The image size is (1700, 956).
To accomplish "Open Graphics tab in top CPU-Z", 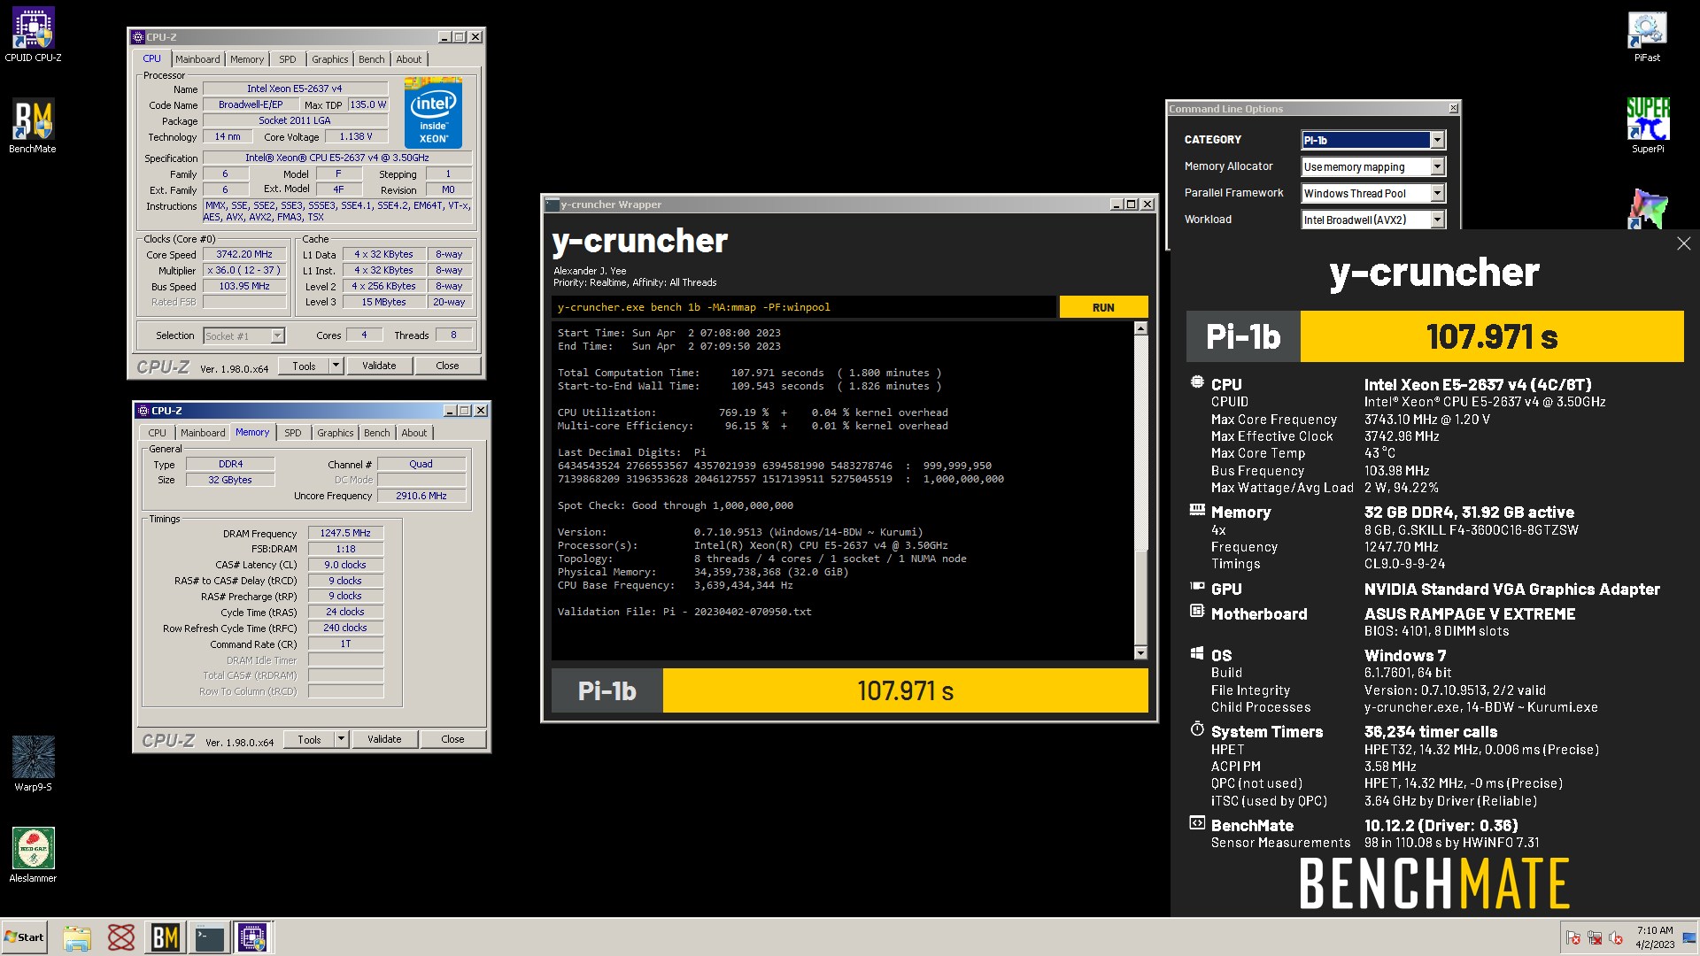I will coord(329,59).
